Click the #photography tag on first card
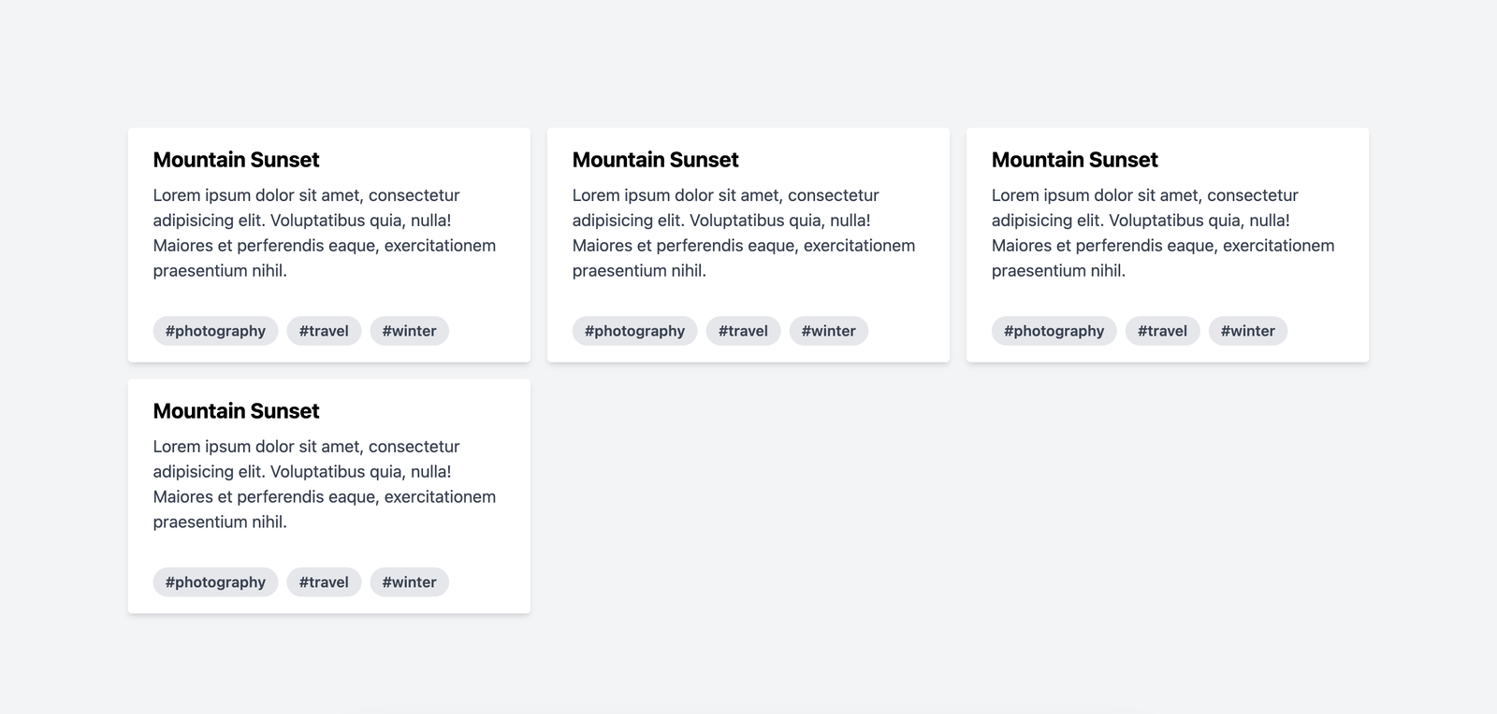Screen dimensions: 1497x714 click(x=215, y=331)
